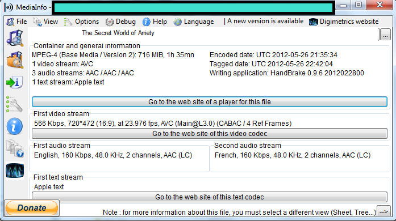Click the Donate button
This screenshot has height=221, width=396.
coord(32,208)
